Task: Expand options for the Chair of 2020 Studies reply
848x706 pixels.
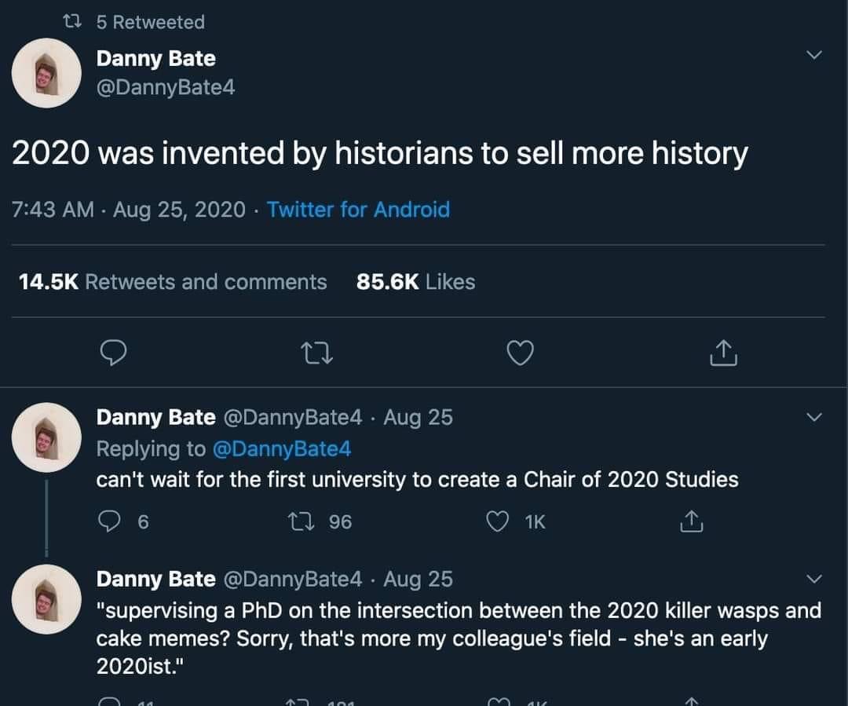Action: pos(814,417)
